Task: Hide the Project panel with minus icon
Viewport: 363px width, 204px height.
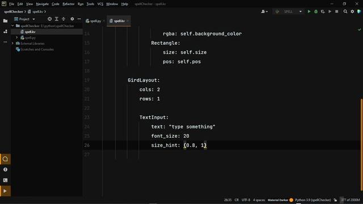Action: click(x=79, y=19)
